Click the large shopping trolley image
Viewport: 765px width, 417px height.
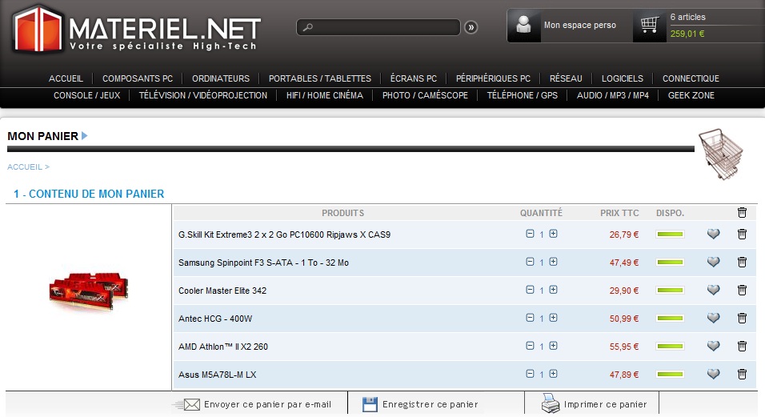[x=721, y=154]
